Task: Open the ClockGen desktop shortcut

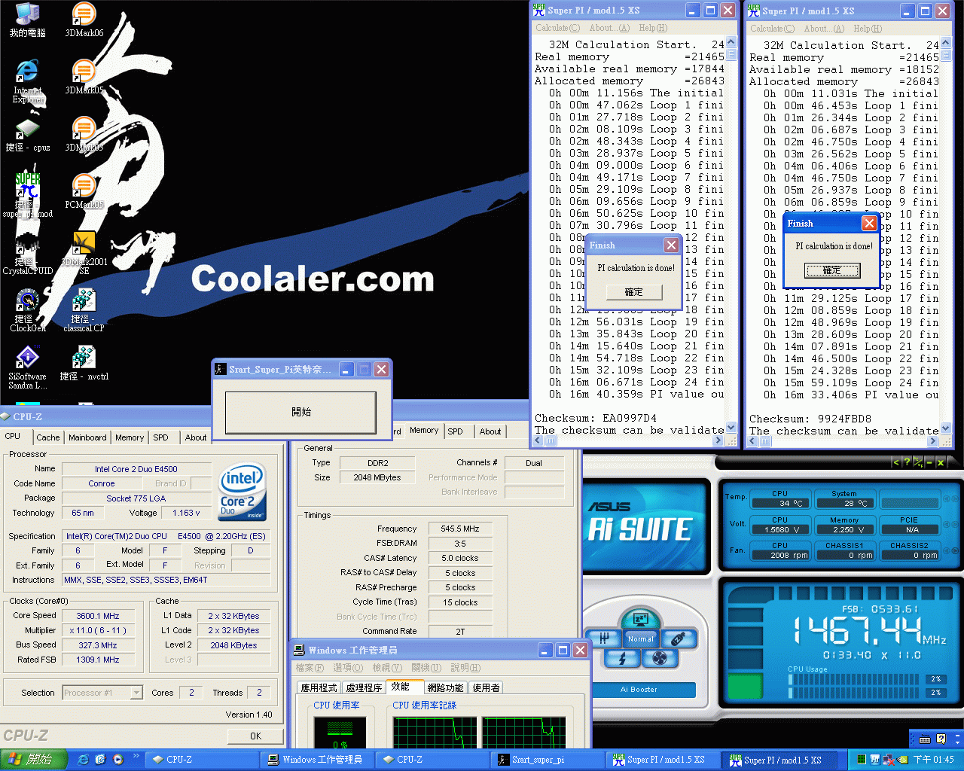Action: (27, 310)
